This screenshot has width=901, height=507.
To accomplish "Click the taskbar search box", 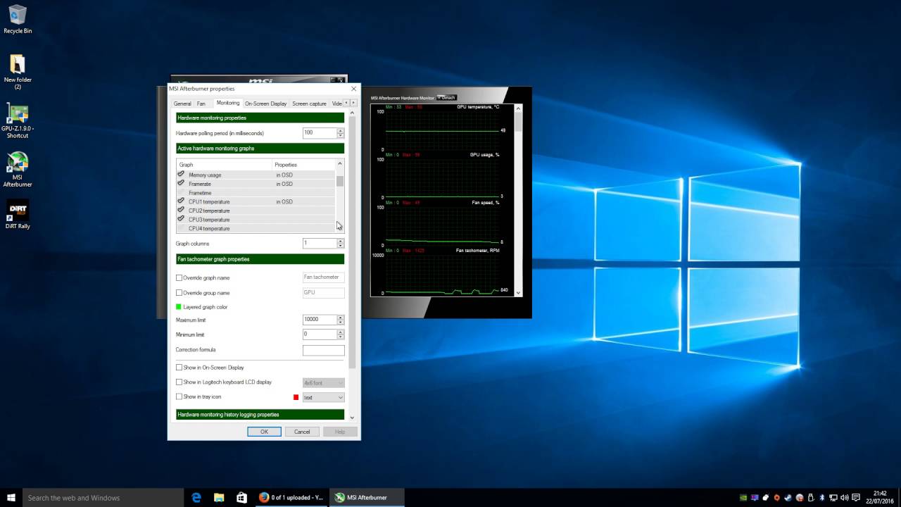I will click(104, 497).
